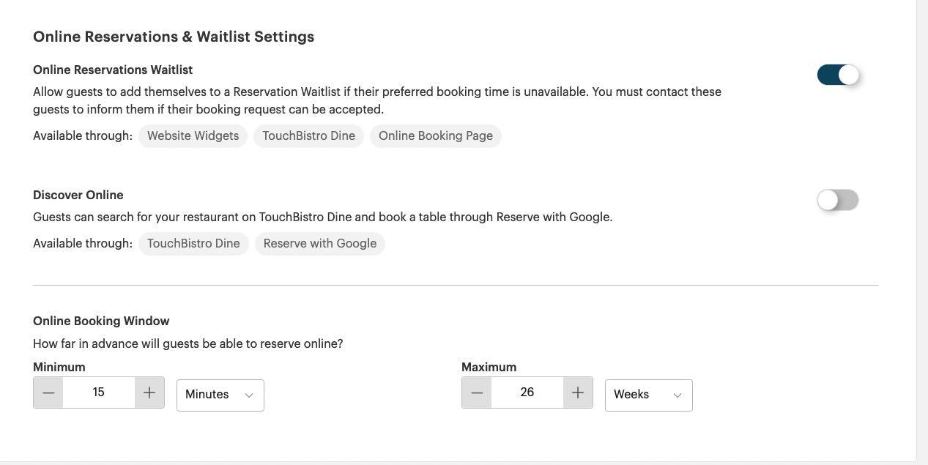Click the Online Booking Page tag
The image size is (928, 465).
[436, 135]
